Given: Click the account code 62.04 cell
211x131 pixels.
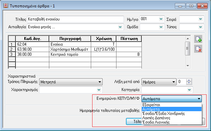Looking at the screenshot, I should (32, 44).
